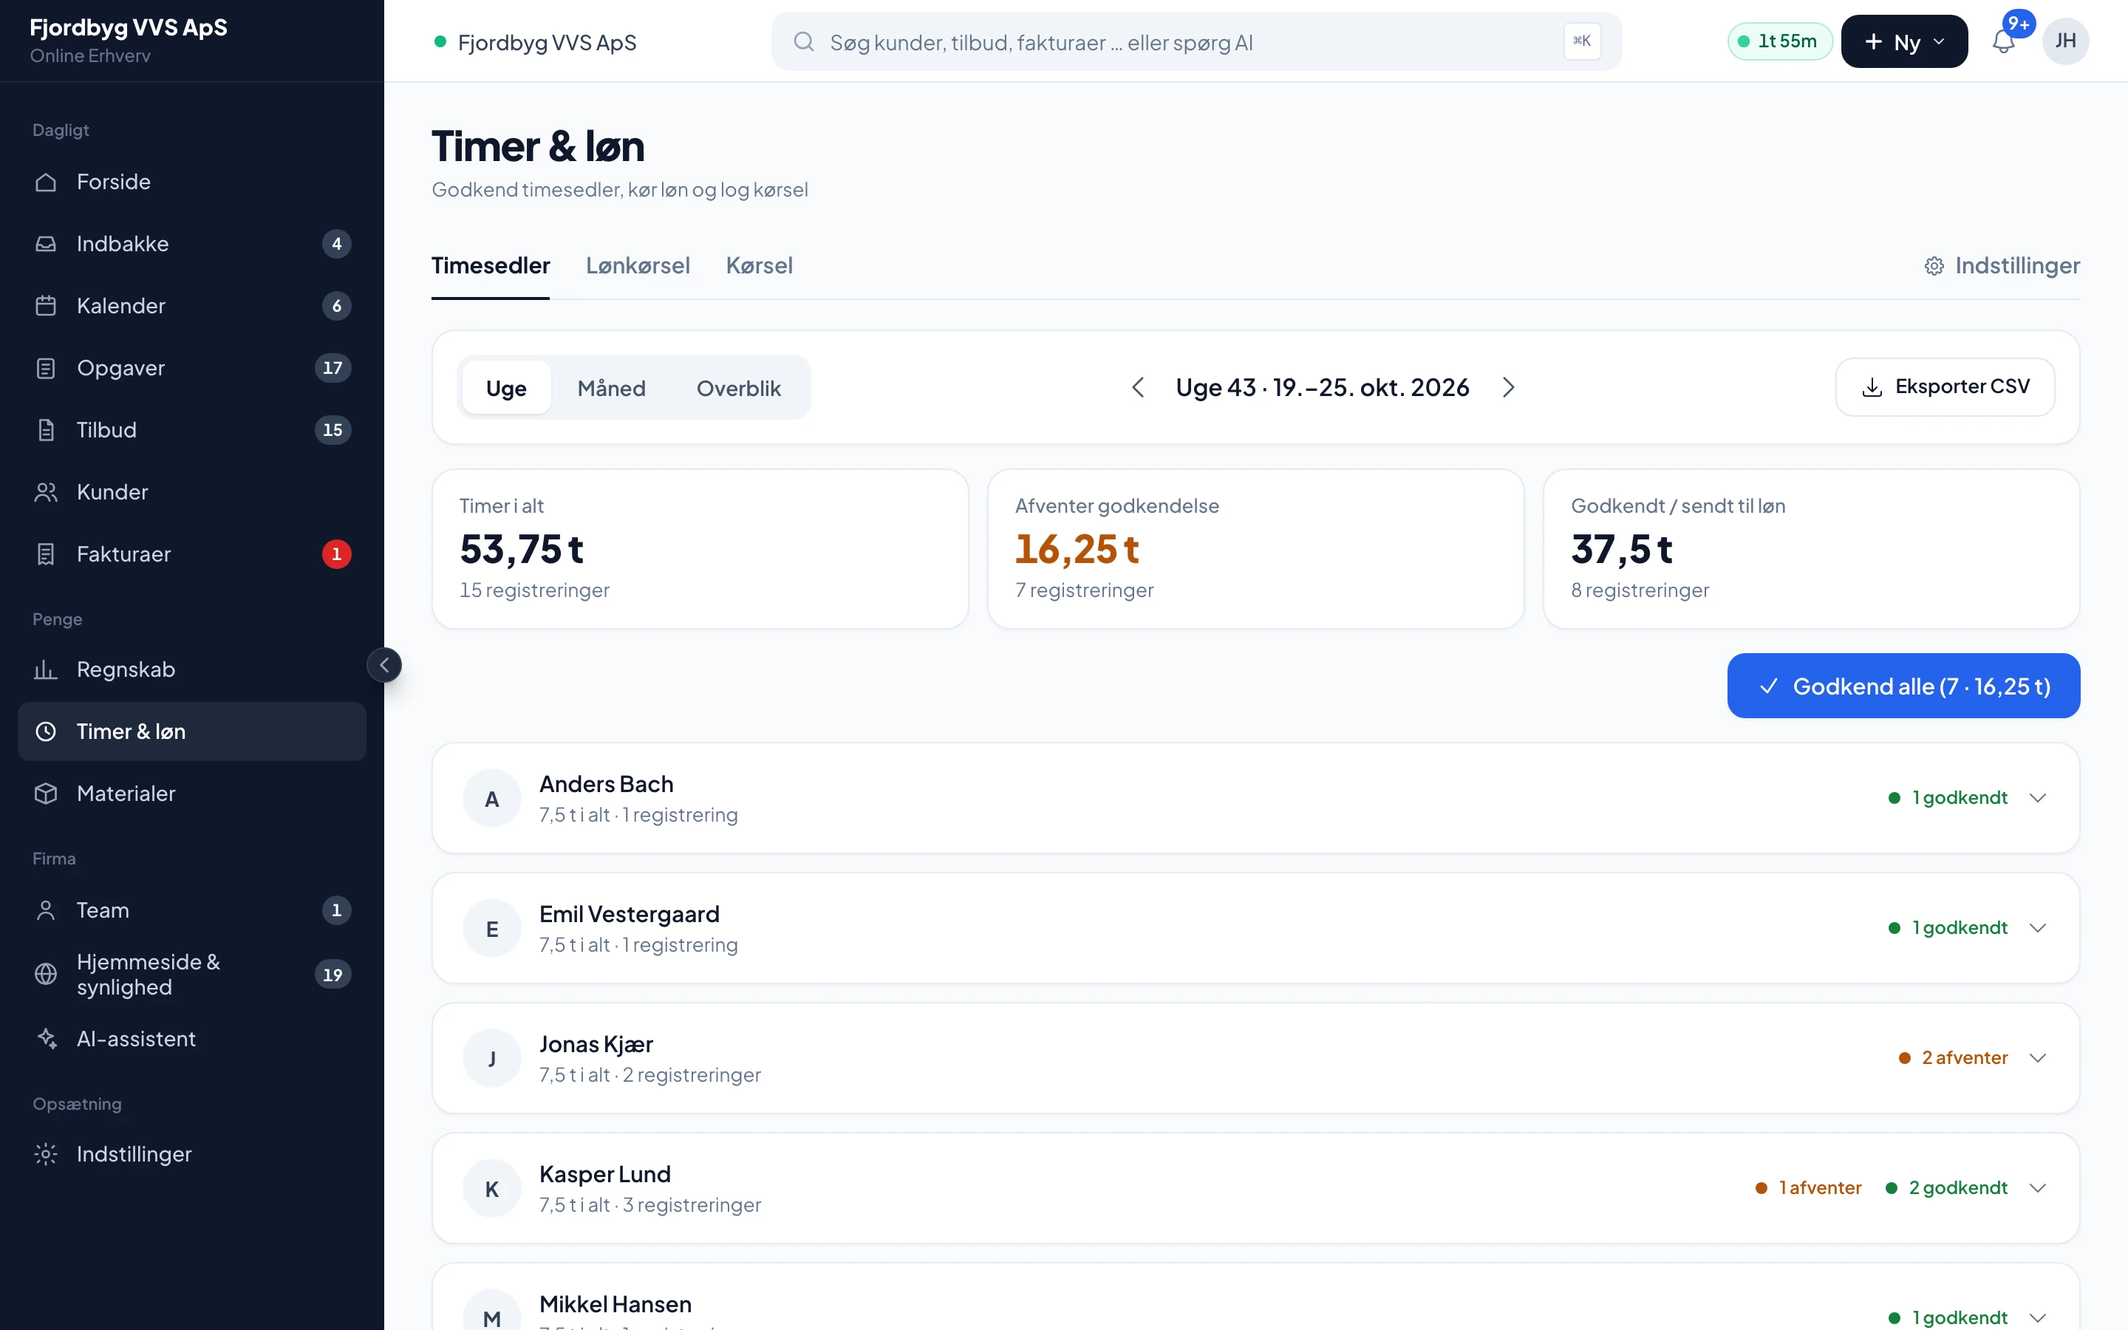Open Regnskab bar chart icon
Screen dimensions: 2128x1330
pos(46,669)
